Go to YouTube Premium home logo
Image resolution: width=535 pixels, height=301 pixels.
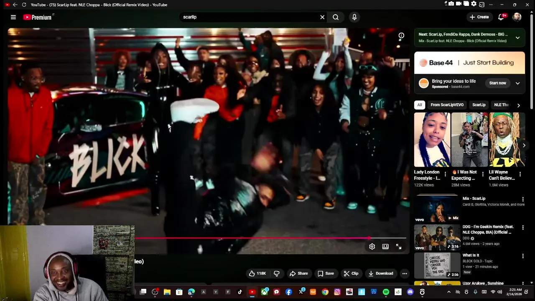point(38,17)
